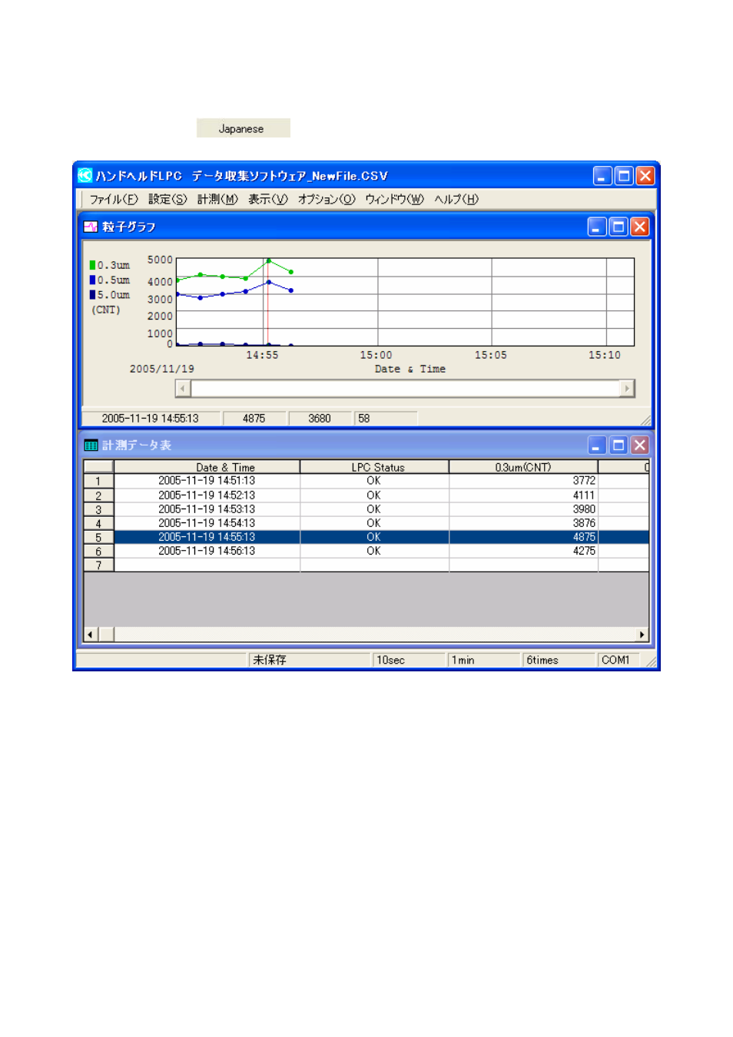This screenshot has width=733, height=1037.
Task: Click data table scrollbar left arrow
Action: tap(91, 634)
